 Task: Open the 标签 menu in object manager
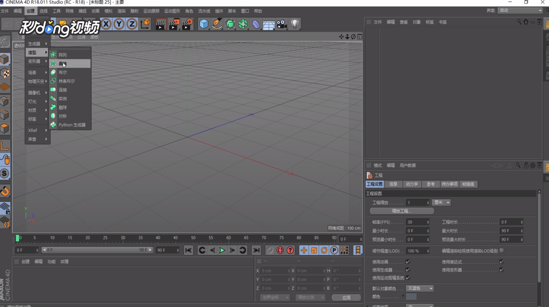(430, 22)
